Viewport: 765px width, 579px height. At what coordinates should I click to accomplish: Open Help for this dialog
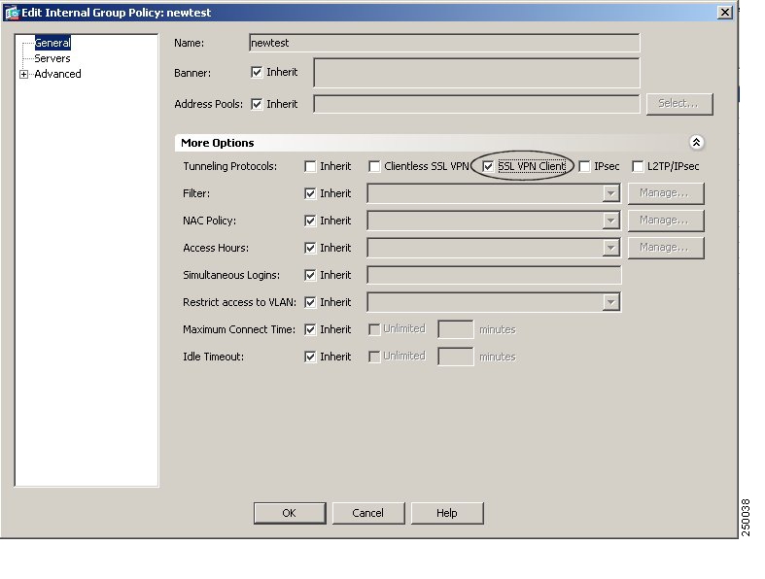tap(446, 513)
